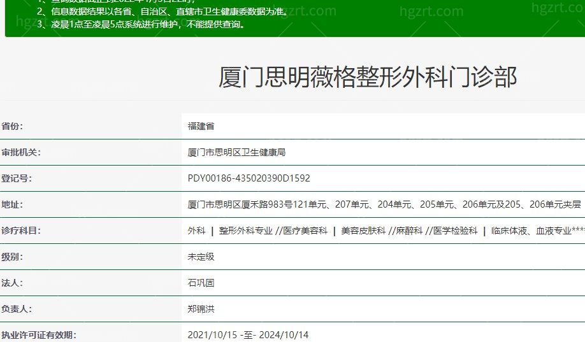The width and height of the screenshot is (585, 342).
Task: Click the 诊疗科目 label
Action: click(21, 231)
